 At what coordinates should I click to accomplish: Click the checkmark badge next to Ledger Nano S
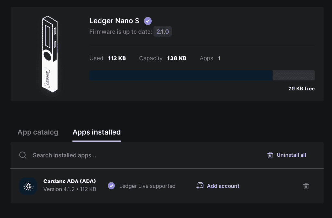point(148,21)
